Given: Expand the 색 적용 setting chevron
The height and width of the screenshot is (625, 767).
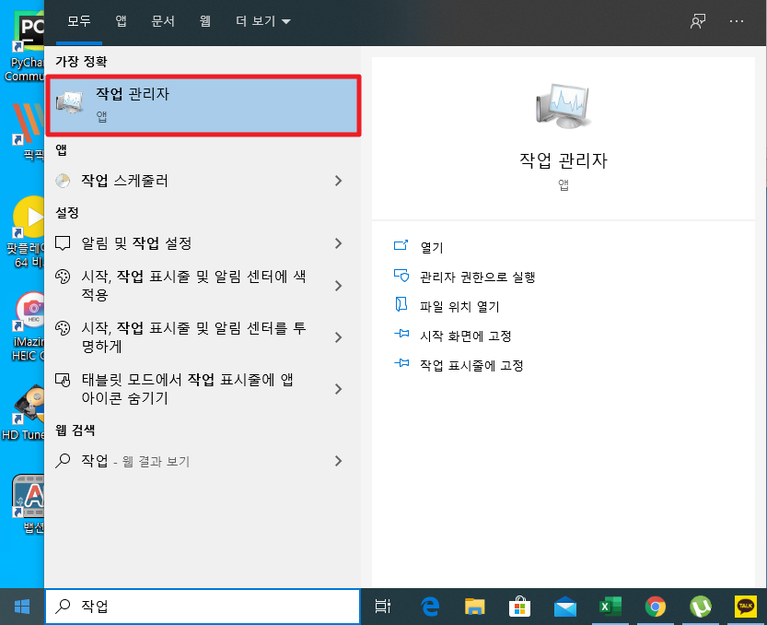Looking at the screenshot, I should [x=338, y=286].
